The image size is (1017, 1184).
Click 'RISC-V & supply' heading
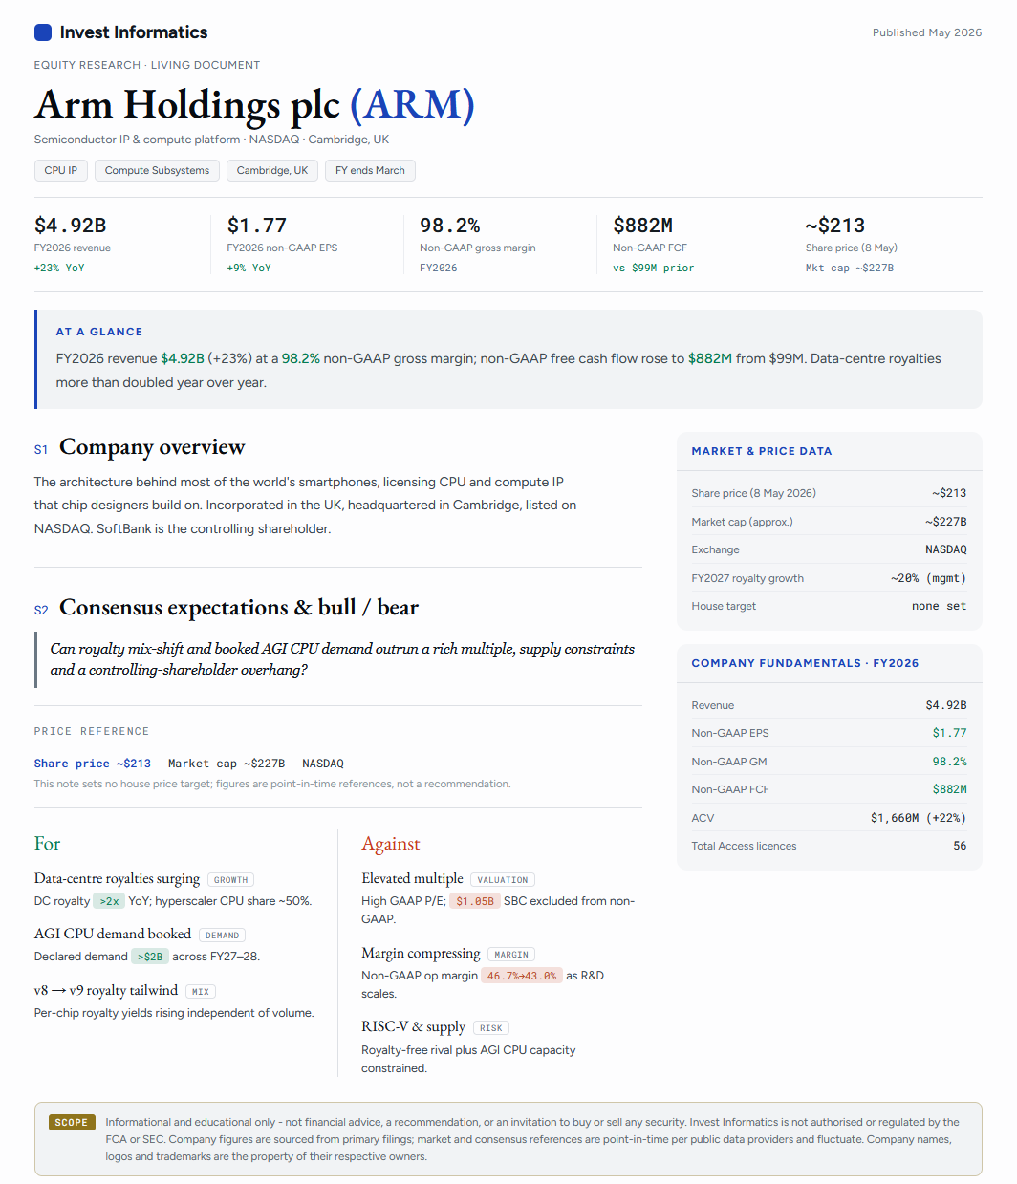[x=413, y=1027]
